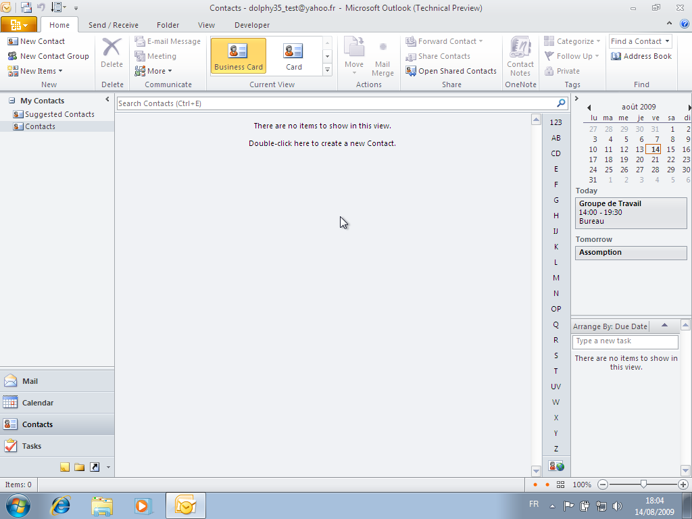Minimize the navigation pane
Image resolution: width=692 pixels, height=519 pixels.
pos(107,100)
